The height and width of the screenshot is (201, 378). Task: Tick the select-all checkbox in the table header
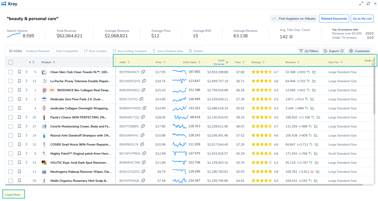point(11,62)
